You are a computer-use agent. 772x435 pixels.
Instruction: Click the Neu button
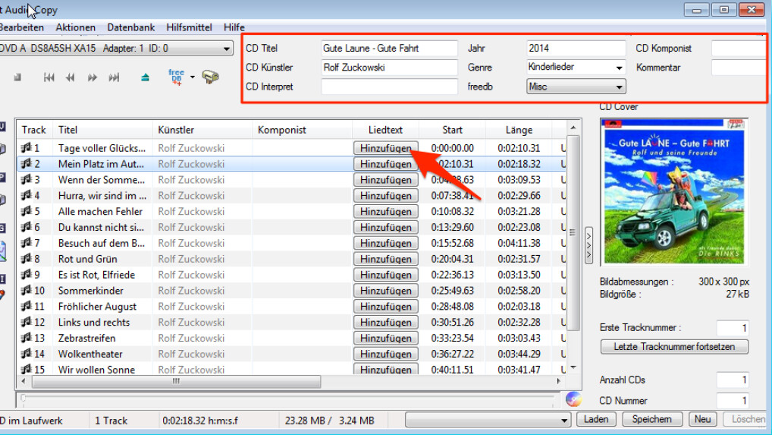tap(702, 419)
